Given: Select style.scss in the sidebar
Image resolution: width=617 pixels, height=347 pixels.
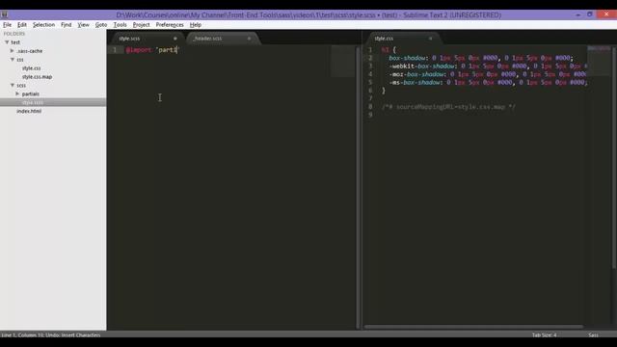Looking at the screenshot, I should pyautogui.click(x=33, y=102).
